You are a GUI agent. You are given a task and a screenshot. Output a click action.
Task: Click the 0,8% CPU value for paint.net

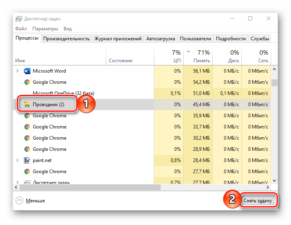click(175, 160)
